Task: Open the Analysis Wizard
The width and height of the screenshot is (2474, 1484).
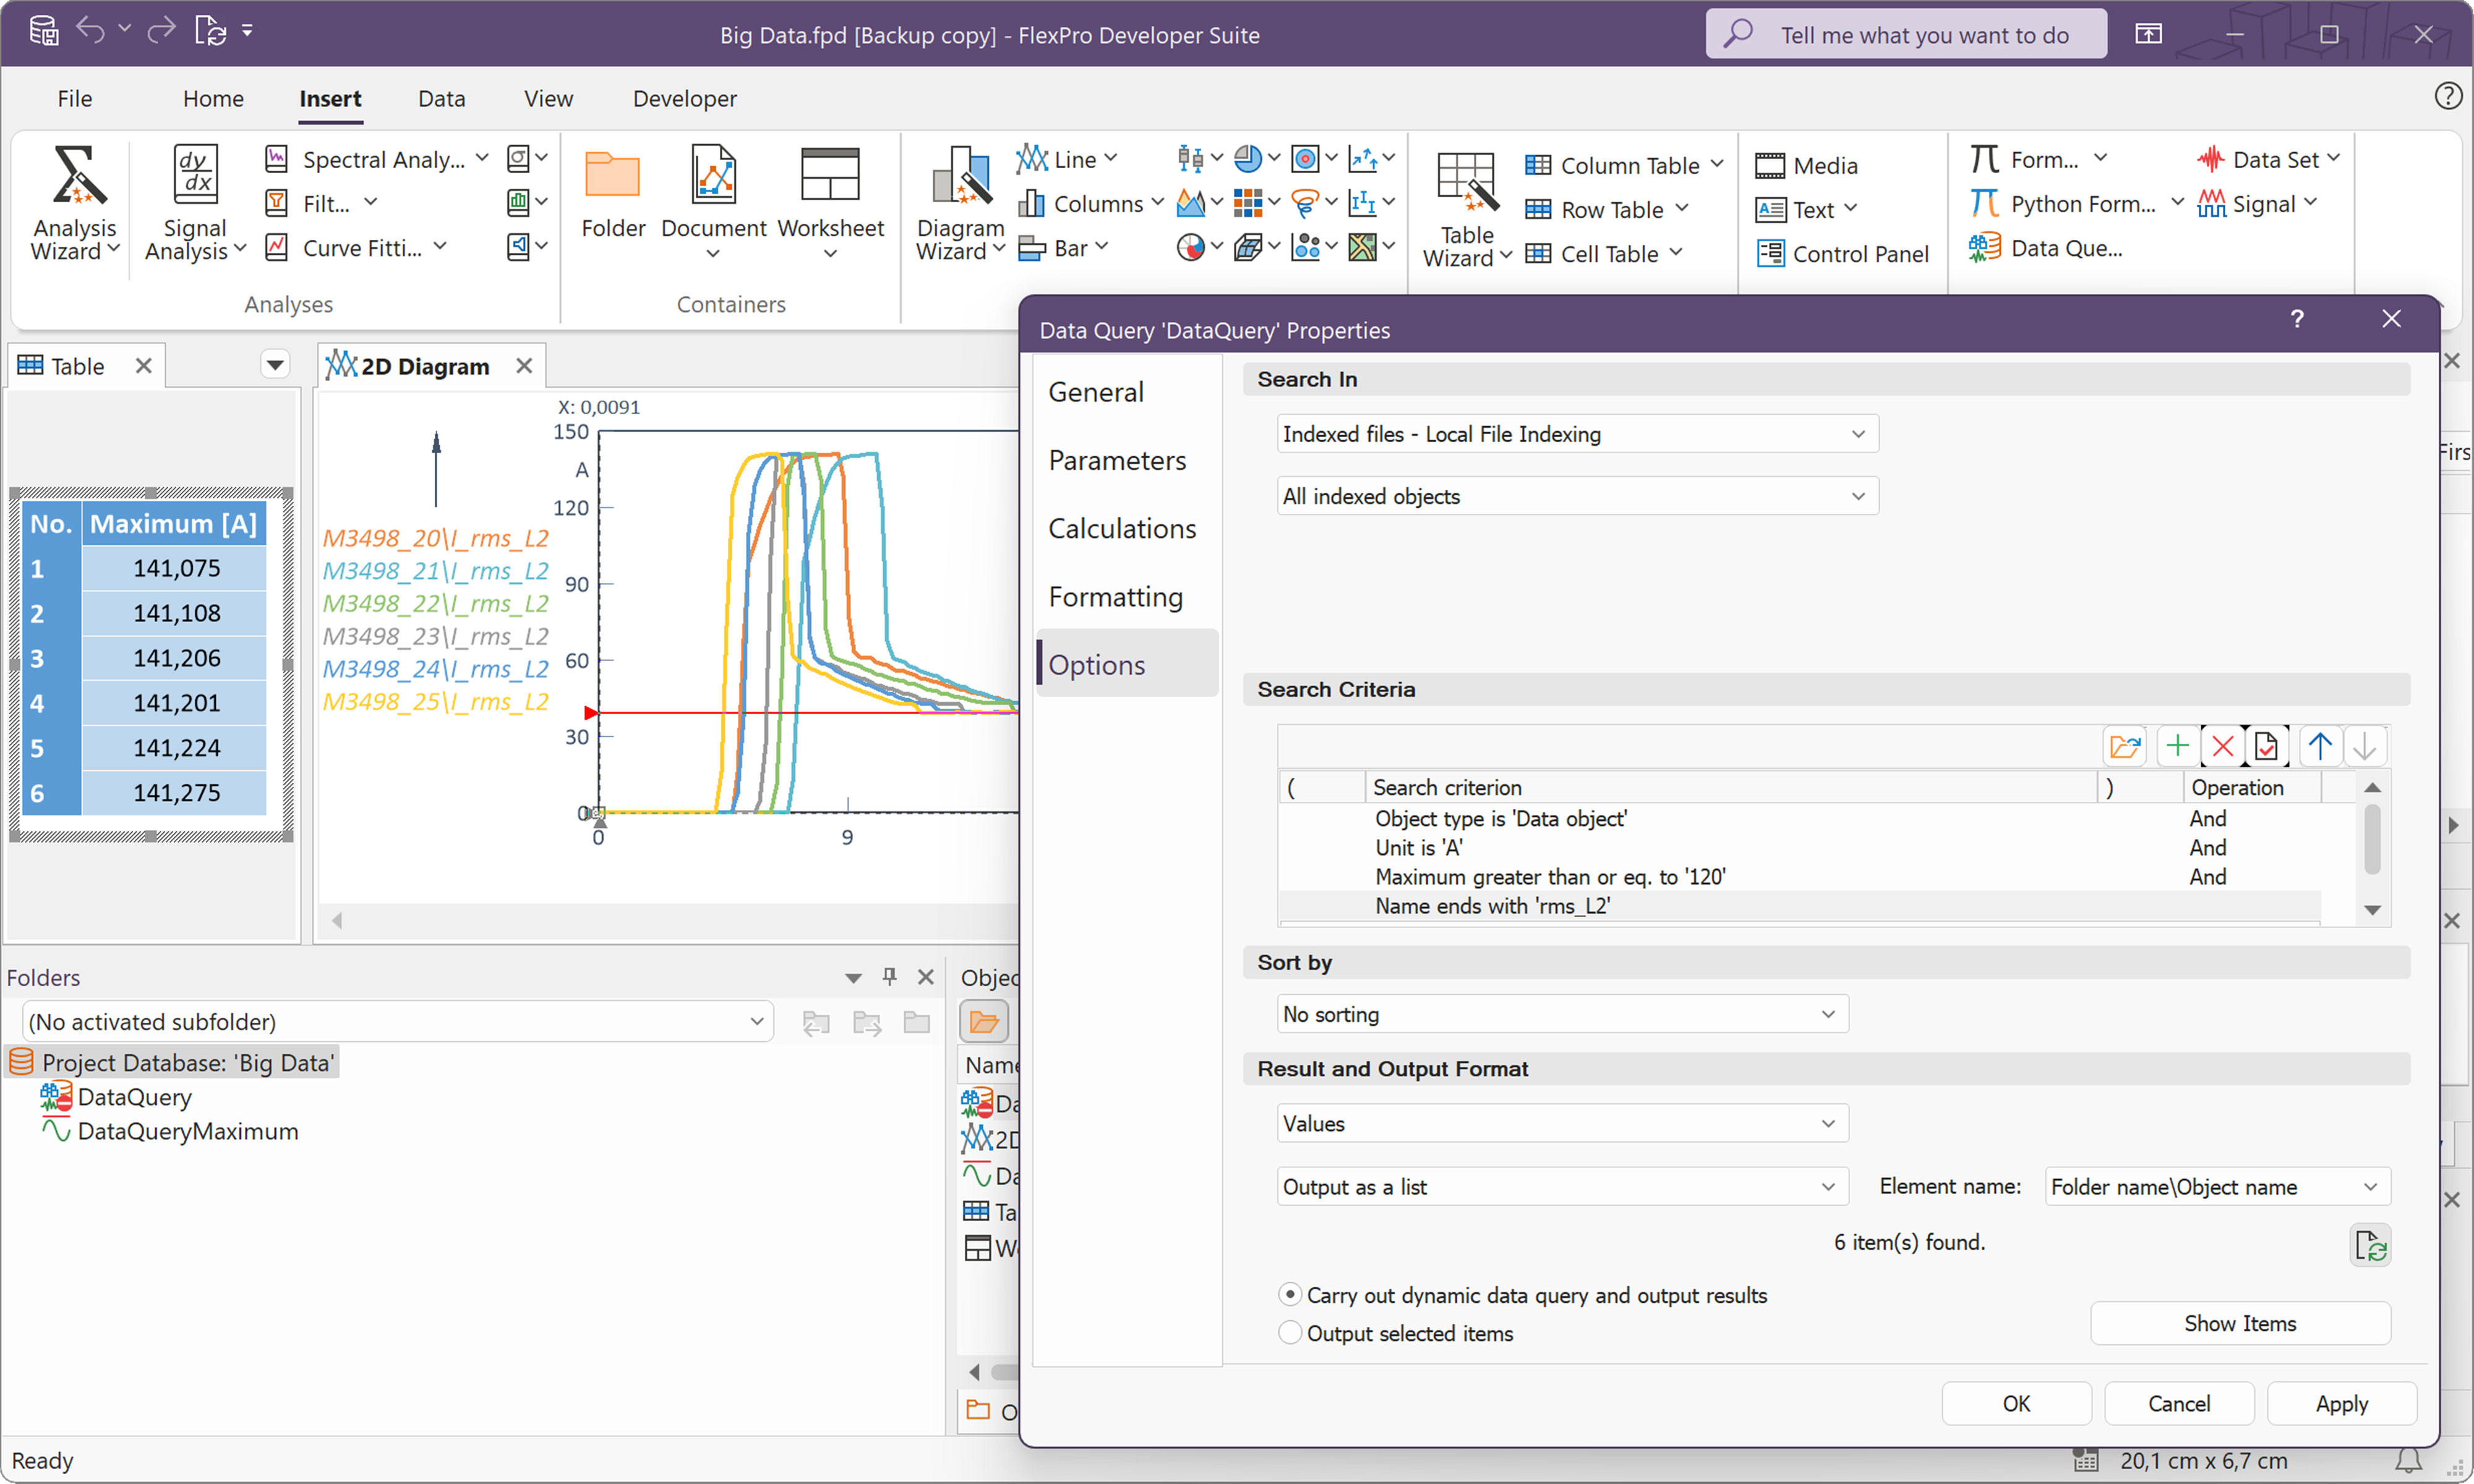Action: pyautogui.click(x=75, y=203)
